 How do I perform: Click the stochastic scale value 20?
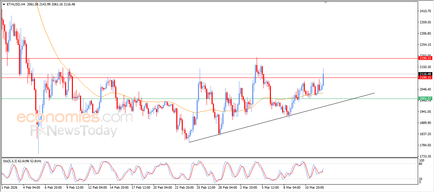(x=421, y=179)
